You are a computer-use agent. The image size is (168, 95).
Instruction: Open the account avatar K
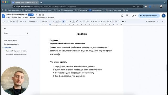[164, 16]
